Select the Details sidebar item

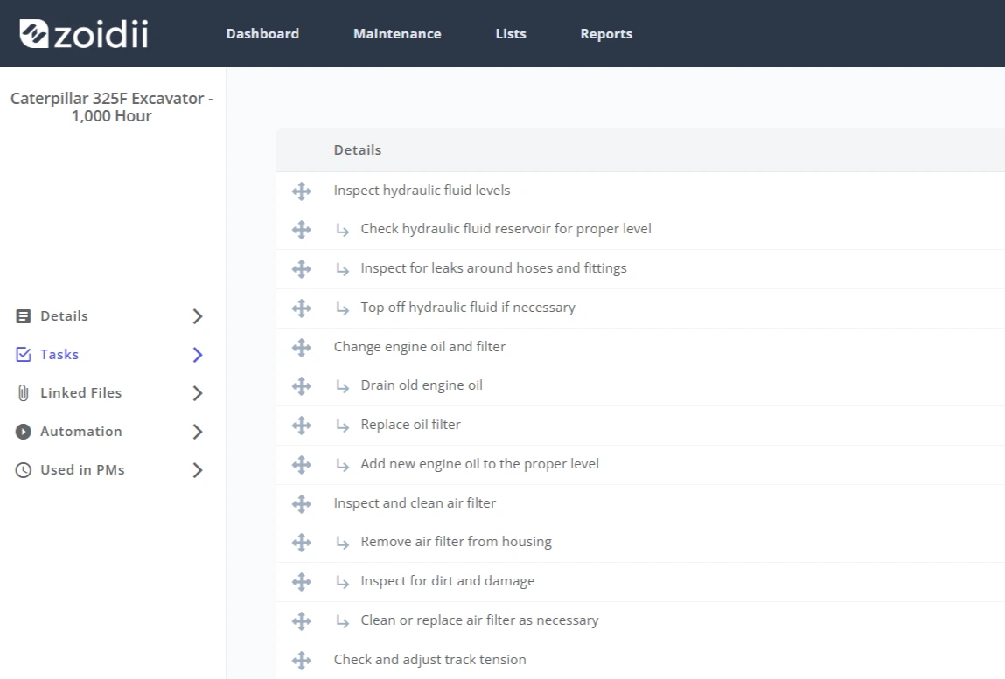coord(109,315)
